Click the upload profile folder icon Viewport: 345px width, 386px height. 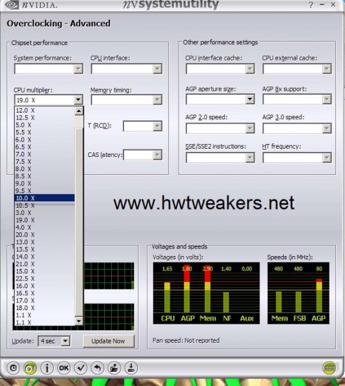click(x=114, y=368)
